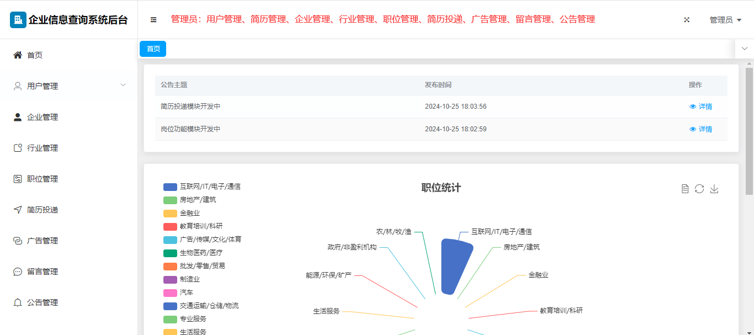Screen dimensions: 754x335
Task: Toggle 批发/零售/贸易 legend entry
Action: [x=194, y=266]
